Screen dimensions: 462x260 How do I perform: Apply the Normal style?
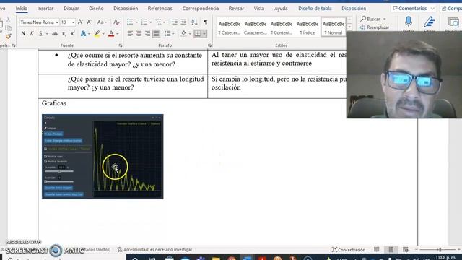[x=334, y=27]
